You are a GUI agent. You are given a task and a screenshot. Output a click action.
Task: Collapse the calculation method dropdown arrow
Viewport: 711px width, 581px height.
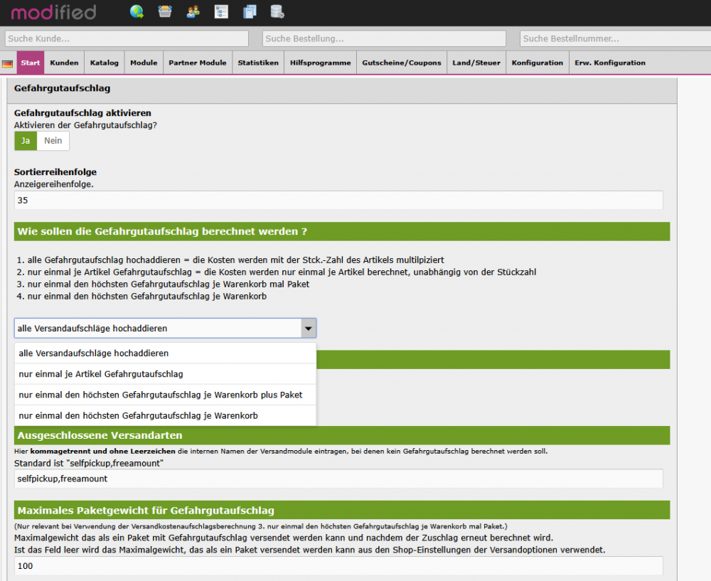click(308, 328)
